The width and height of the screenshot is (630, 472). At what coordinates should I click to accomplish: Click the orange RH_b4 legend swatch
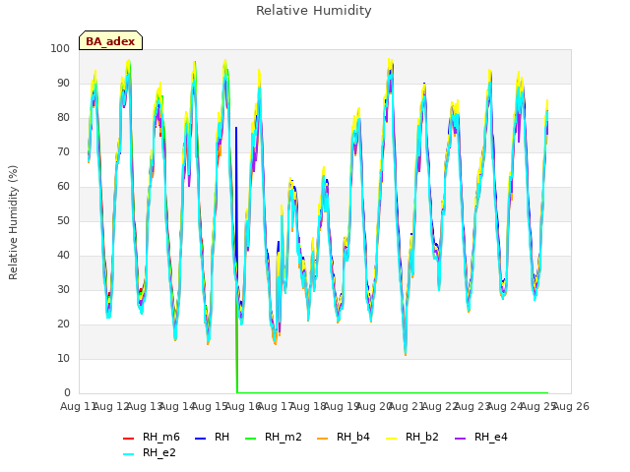(322, 439)
